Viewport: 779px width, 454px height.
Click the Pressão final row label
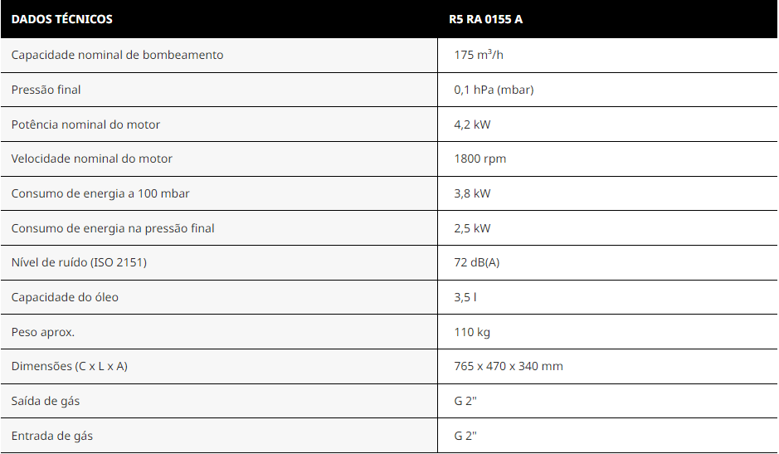tap(46, 90)
